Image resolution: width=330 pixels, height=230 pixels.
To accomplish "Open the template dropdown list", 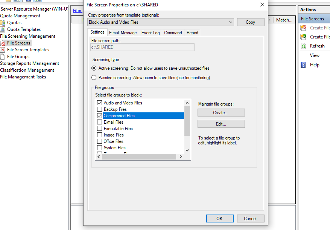I will (x=231, y=22).
